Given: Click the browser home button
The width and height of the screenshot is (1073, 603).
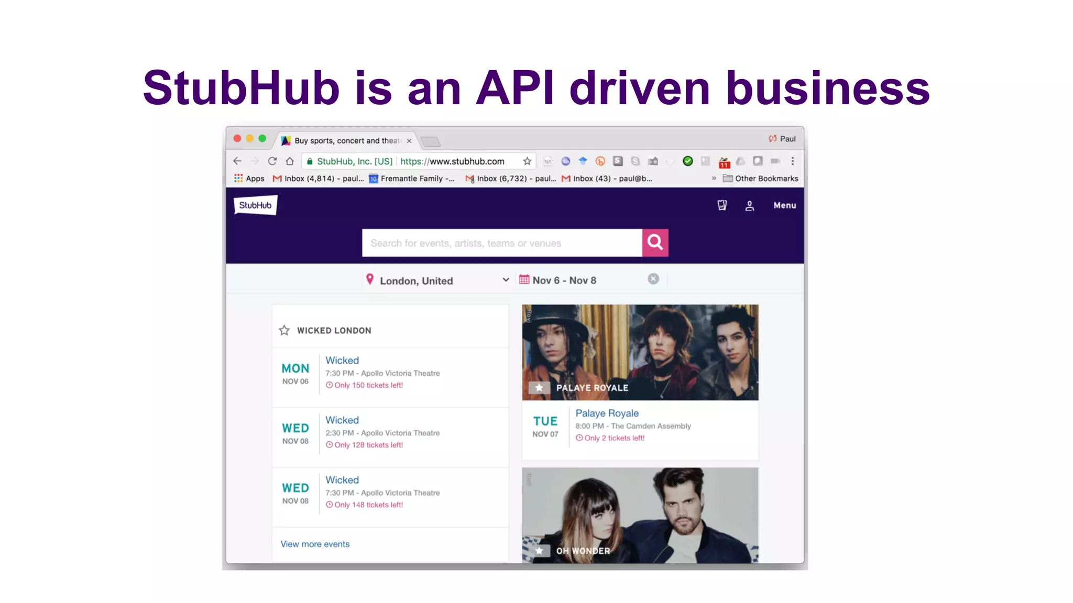Looking at the screenshot, I should [290, 161].
